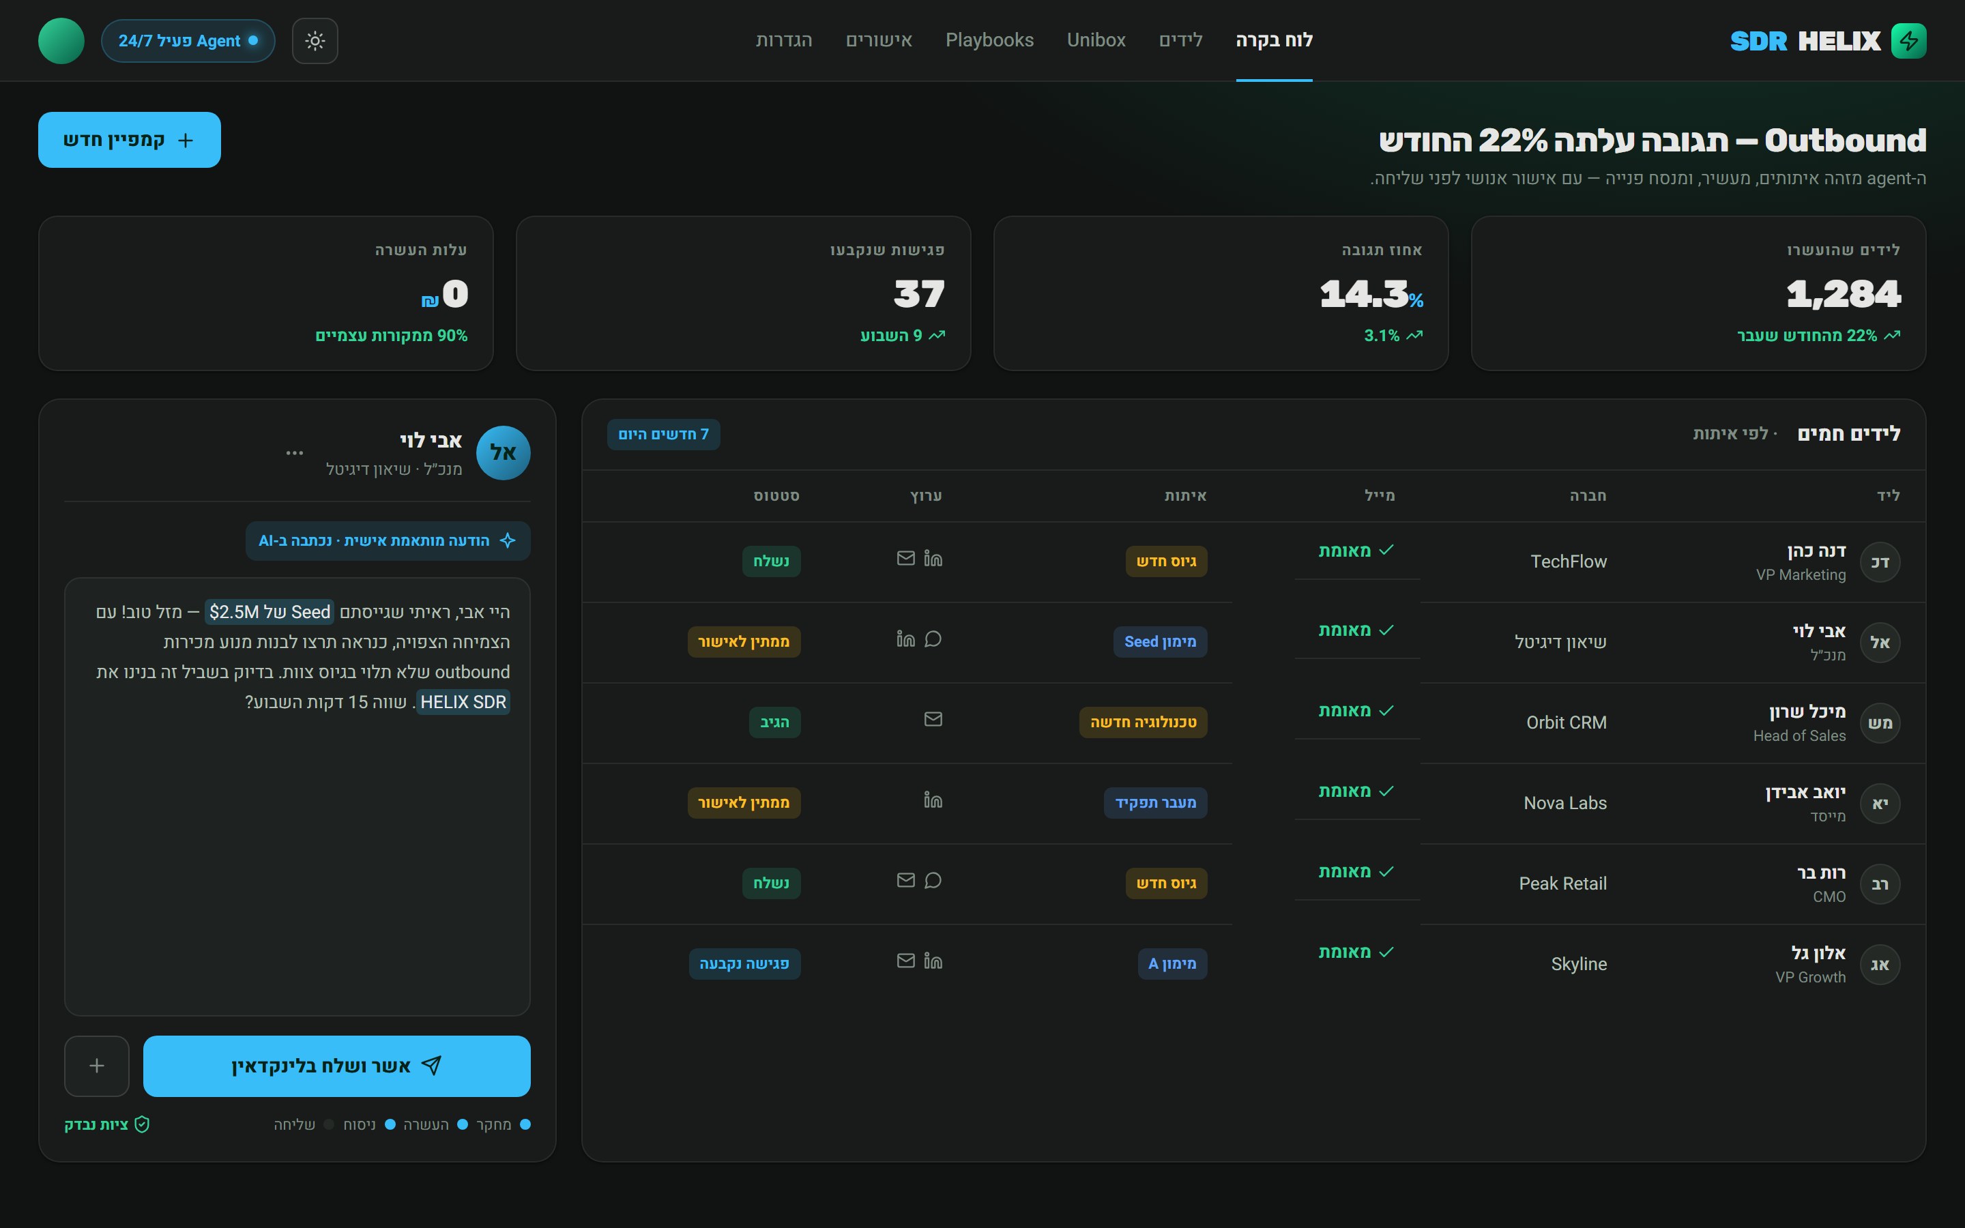Click mail icon in Orbit CRM row
Image resolution: width=1965 pixels, height=1228 pixels.
933,720
